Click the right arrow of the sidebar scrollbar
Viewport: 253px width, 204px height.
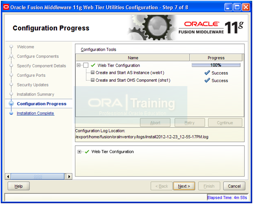tap(69, 177)
